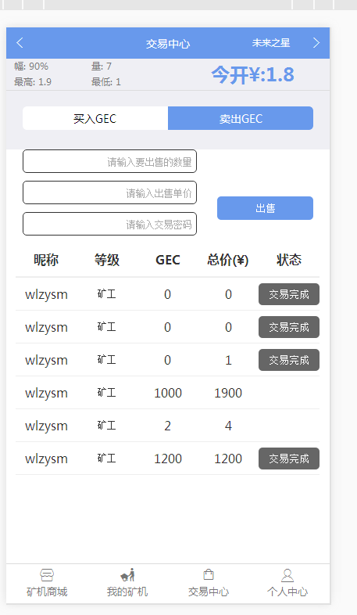Click 交易完成 button in the first row

[289, 294]
